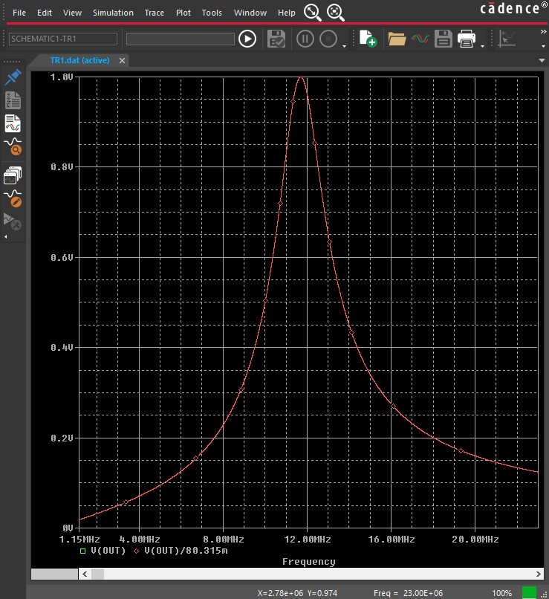Screen dimensions: 549x599
Task: Switch to the TR1.dat (active) tab
Action: point(79,60)
